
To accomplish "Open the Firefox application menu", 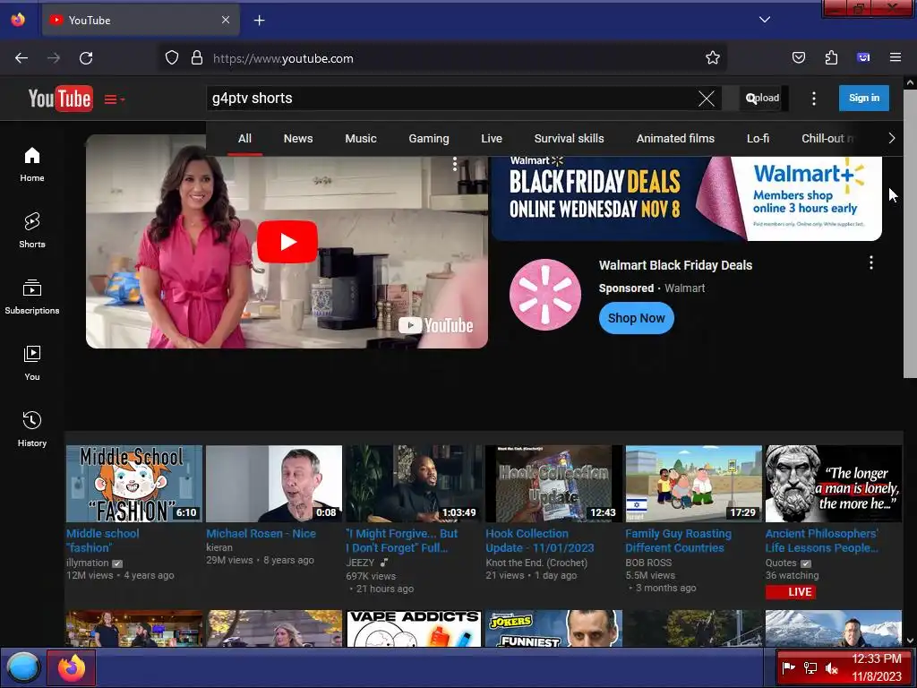I will coord(896,57).
